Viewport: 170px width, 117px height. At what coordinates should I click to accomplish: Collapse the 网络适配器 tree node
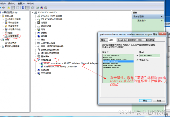(36, 60)
